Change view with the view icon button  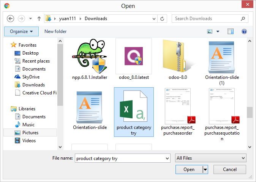(x=210, y=31)
